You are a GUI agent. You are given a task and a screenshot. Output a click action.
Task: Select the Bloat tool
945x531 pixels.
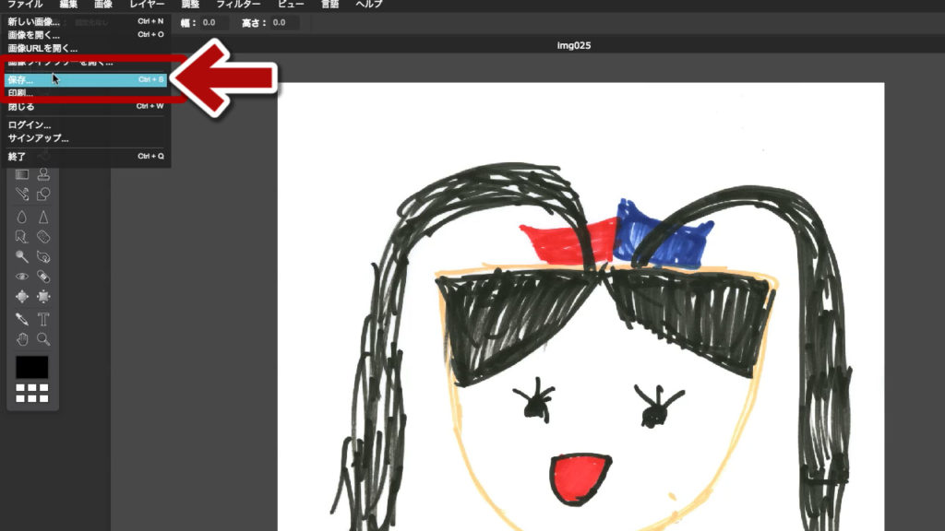(22, 297)
